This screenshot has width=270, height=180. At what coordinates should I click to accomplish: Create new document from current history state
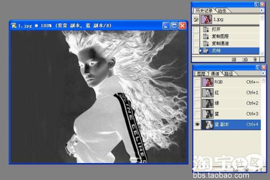coord(234,60)
